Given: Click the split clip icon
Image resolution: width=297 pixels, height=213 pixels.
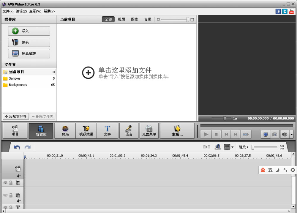Looking at the screenshot, I should pos(206,147).
